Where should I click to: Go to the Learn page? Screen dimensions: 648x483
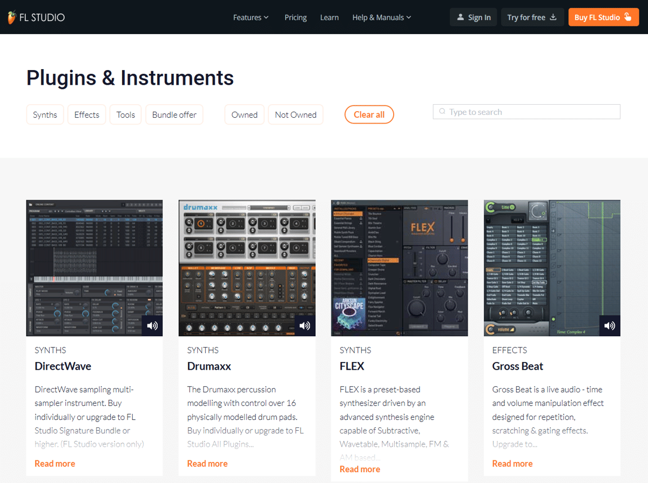click(329, 17)
